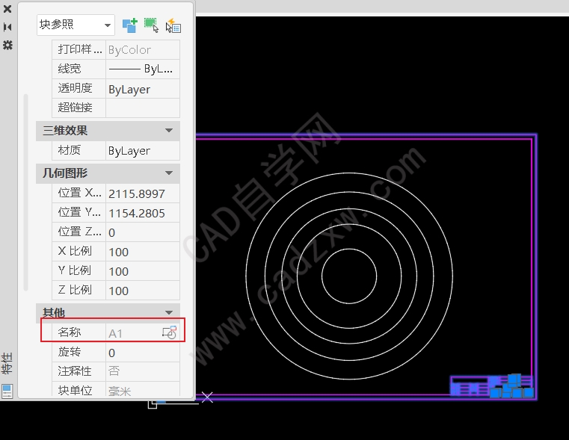The width and height of the screenshot is (569, 440).
Task: Edit 位置 Y value 1154.2805
Action: click(143, 213)
